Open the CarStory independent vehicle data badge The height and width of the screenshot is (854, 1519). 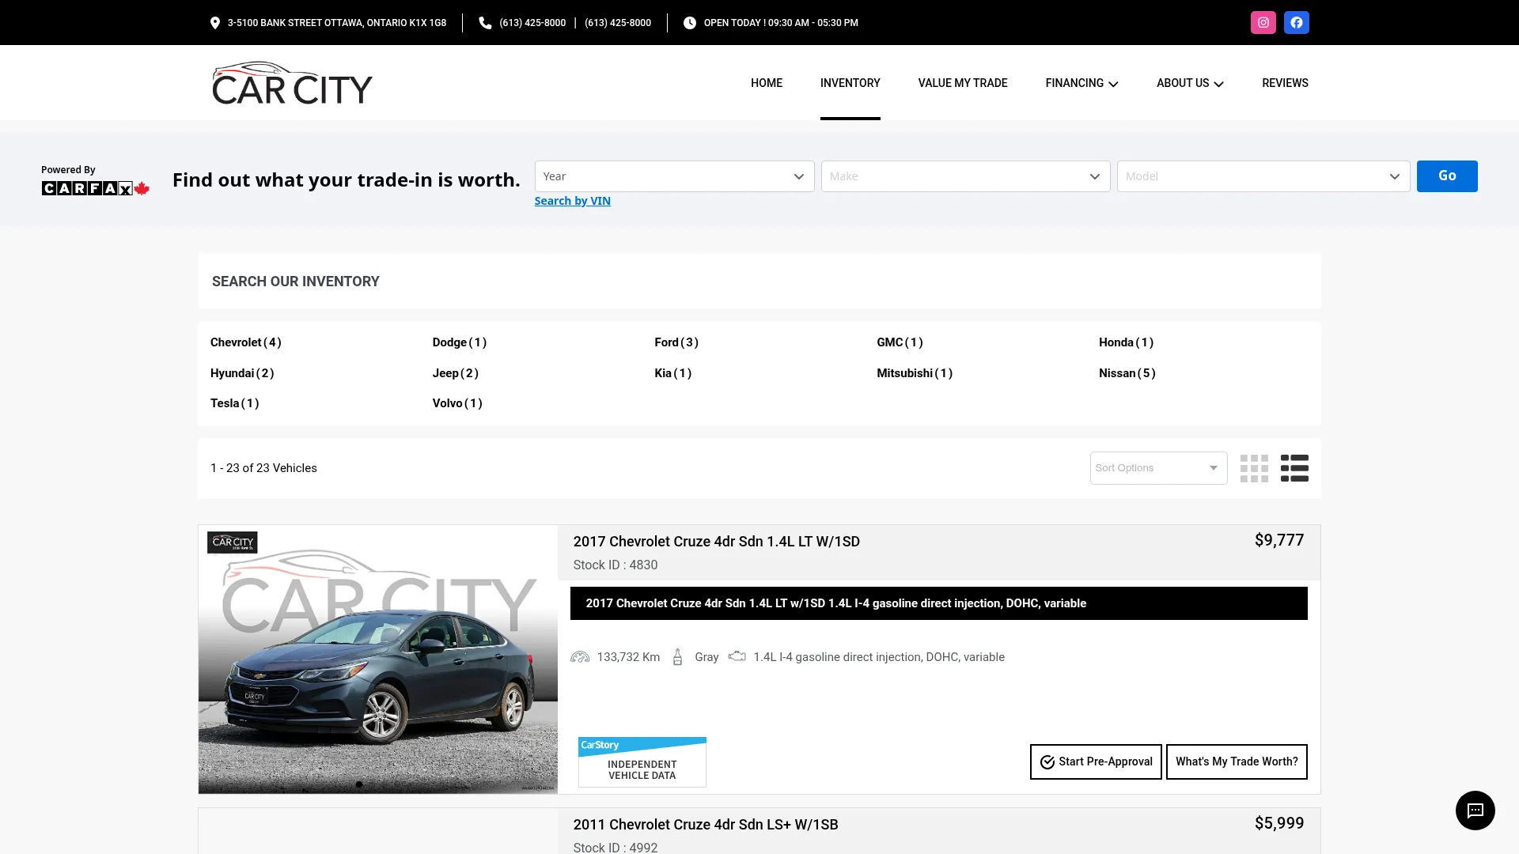point(642,762)
